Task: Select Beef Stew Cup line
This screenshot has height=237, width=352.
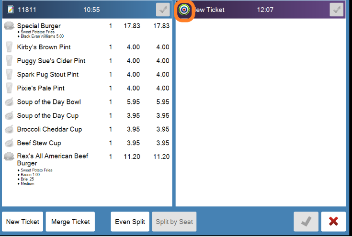Action: pyautogui.click(x=87, y=143)
